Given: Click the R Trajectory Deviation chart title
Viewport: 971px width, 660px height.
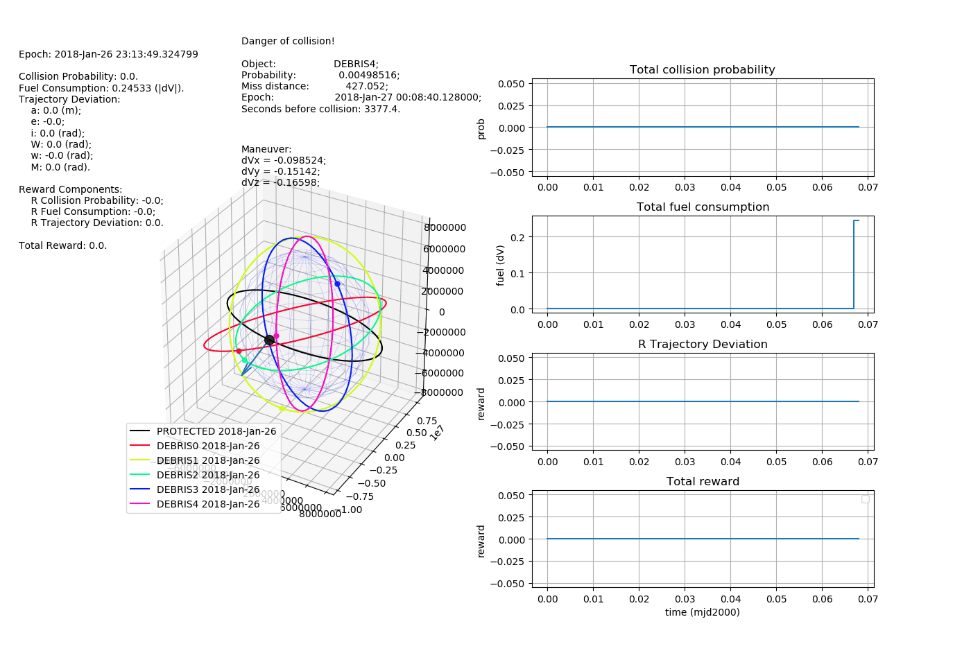Looking at the screenshot, I should click(x=703, y=345).
